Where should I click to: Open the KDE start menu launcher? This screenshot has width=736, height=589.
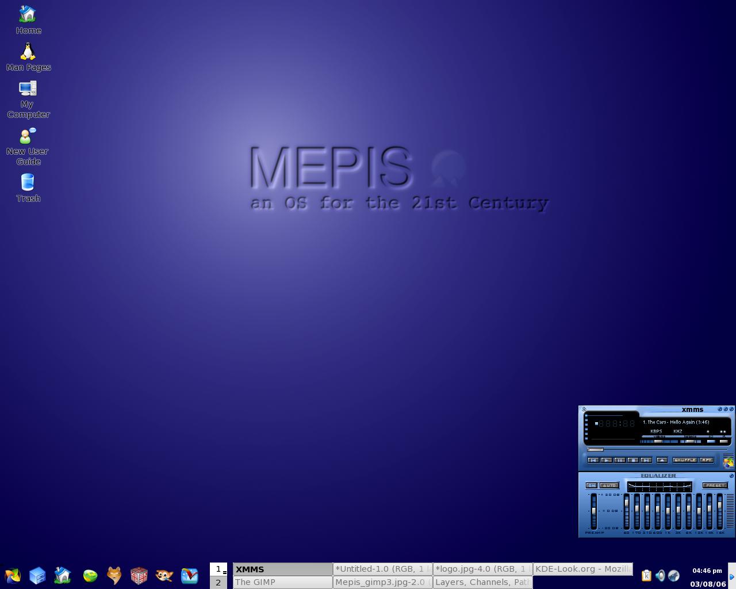(13, 575)
